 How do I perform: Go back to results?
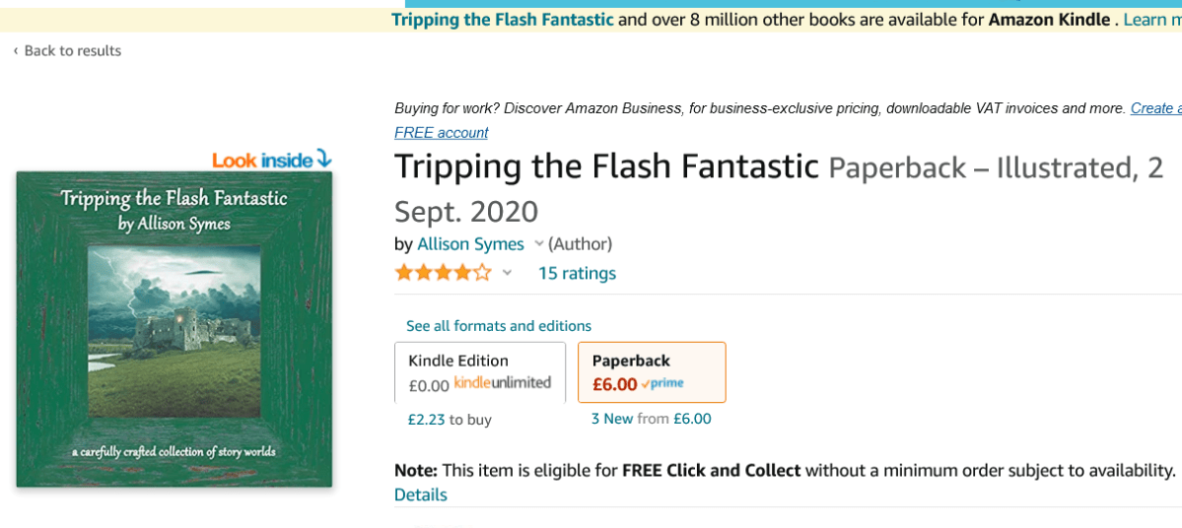pos(67,51)
